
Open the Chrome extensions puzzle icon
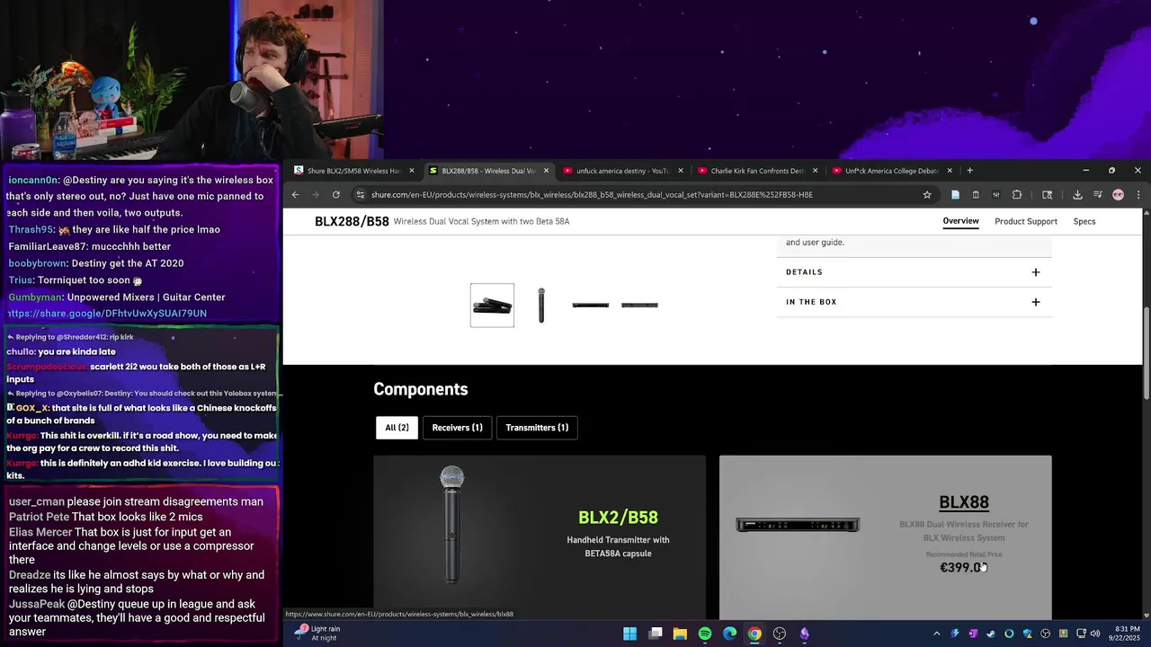tap(1017, 194)
